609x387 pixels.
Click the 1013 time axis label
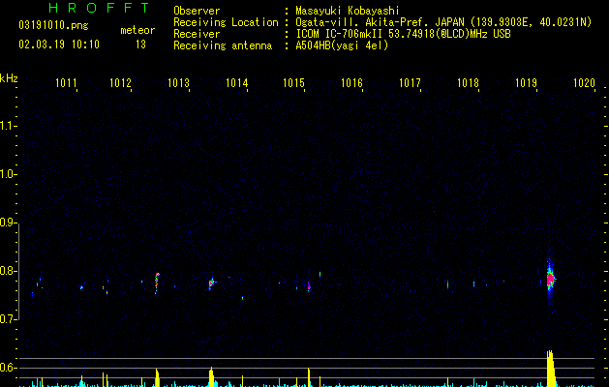pyautogui.click(x=179, y=82)
